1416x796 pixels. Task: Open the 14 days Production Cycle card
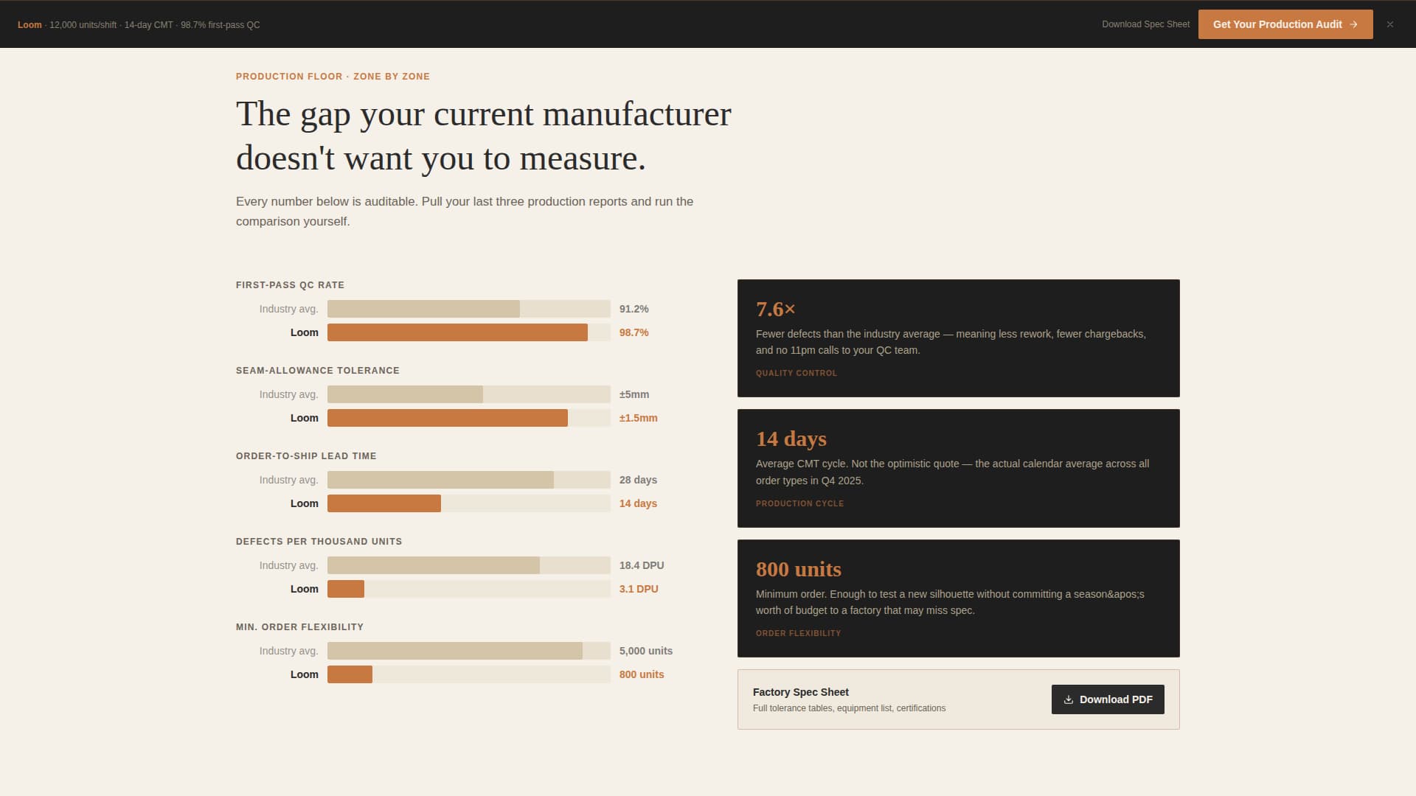tap(958, 468)
